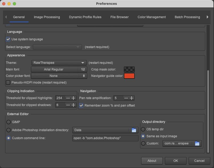Decrease threshold for clipped shadows with minus

(68, 105)
